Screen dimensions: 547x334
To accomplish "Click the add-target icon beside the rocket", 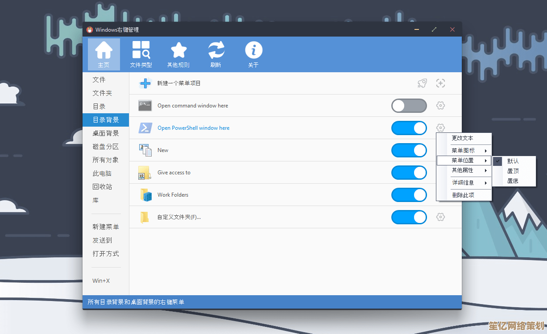I will (x=440, y=83).
